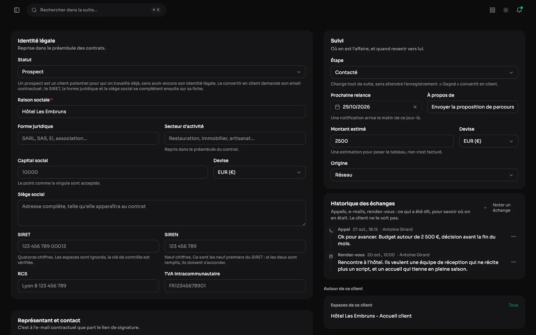Click the Appel note text about budget
Image resolution: width=536 pixels, height=335 pixels.
(x=416, y=240)
